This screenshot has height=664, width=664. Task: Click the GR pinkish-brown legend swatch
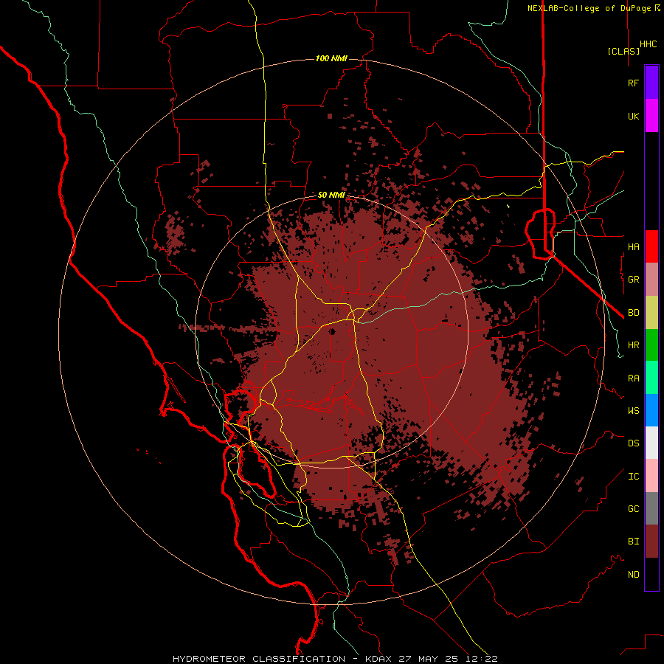pyautogui.click(x=651, y=280)
